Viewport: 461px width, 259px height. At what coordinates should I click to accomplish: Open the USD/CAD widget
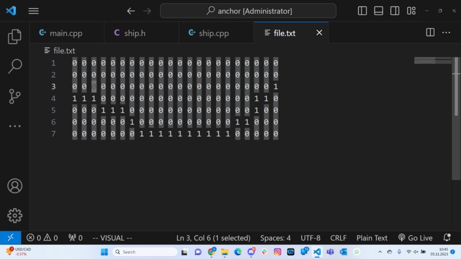(19, 252)
